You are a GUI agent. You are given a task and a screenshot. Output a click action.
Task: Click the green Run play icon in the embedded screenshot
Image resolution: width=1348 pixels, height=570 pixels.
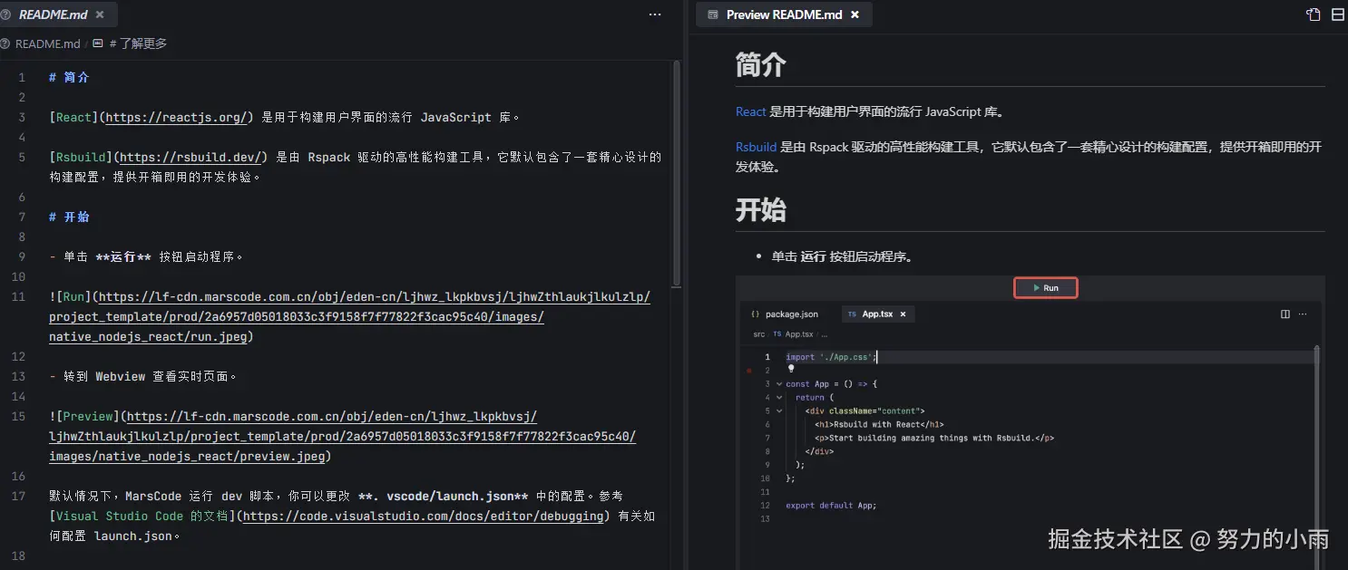pyautogui.click(x=1036, y=288)
